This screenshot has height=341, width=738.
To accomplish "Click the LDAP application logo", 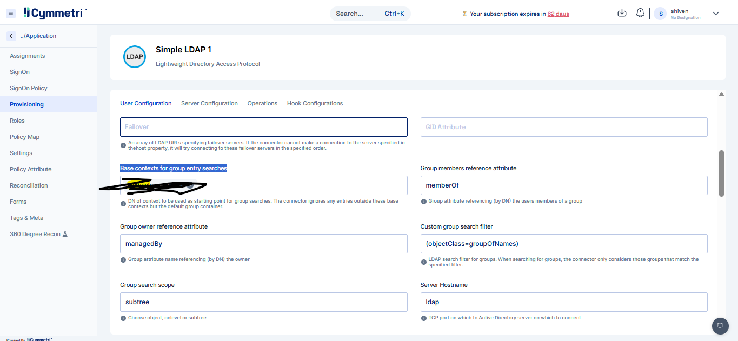I will [135, 57].
